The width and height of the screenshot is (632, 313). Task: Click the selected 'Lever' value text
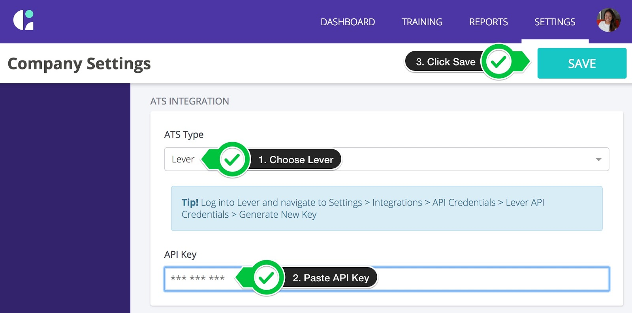[x=183, y=159]
